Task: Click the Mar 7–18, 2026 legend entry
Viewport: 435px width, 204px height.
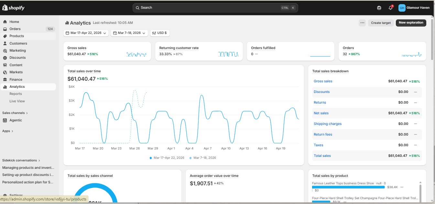Action: 202,158
